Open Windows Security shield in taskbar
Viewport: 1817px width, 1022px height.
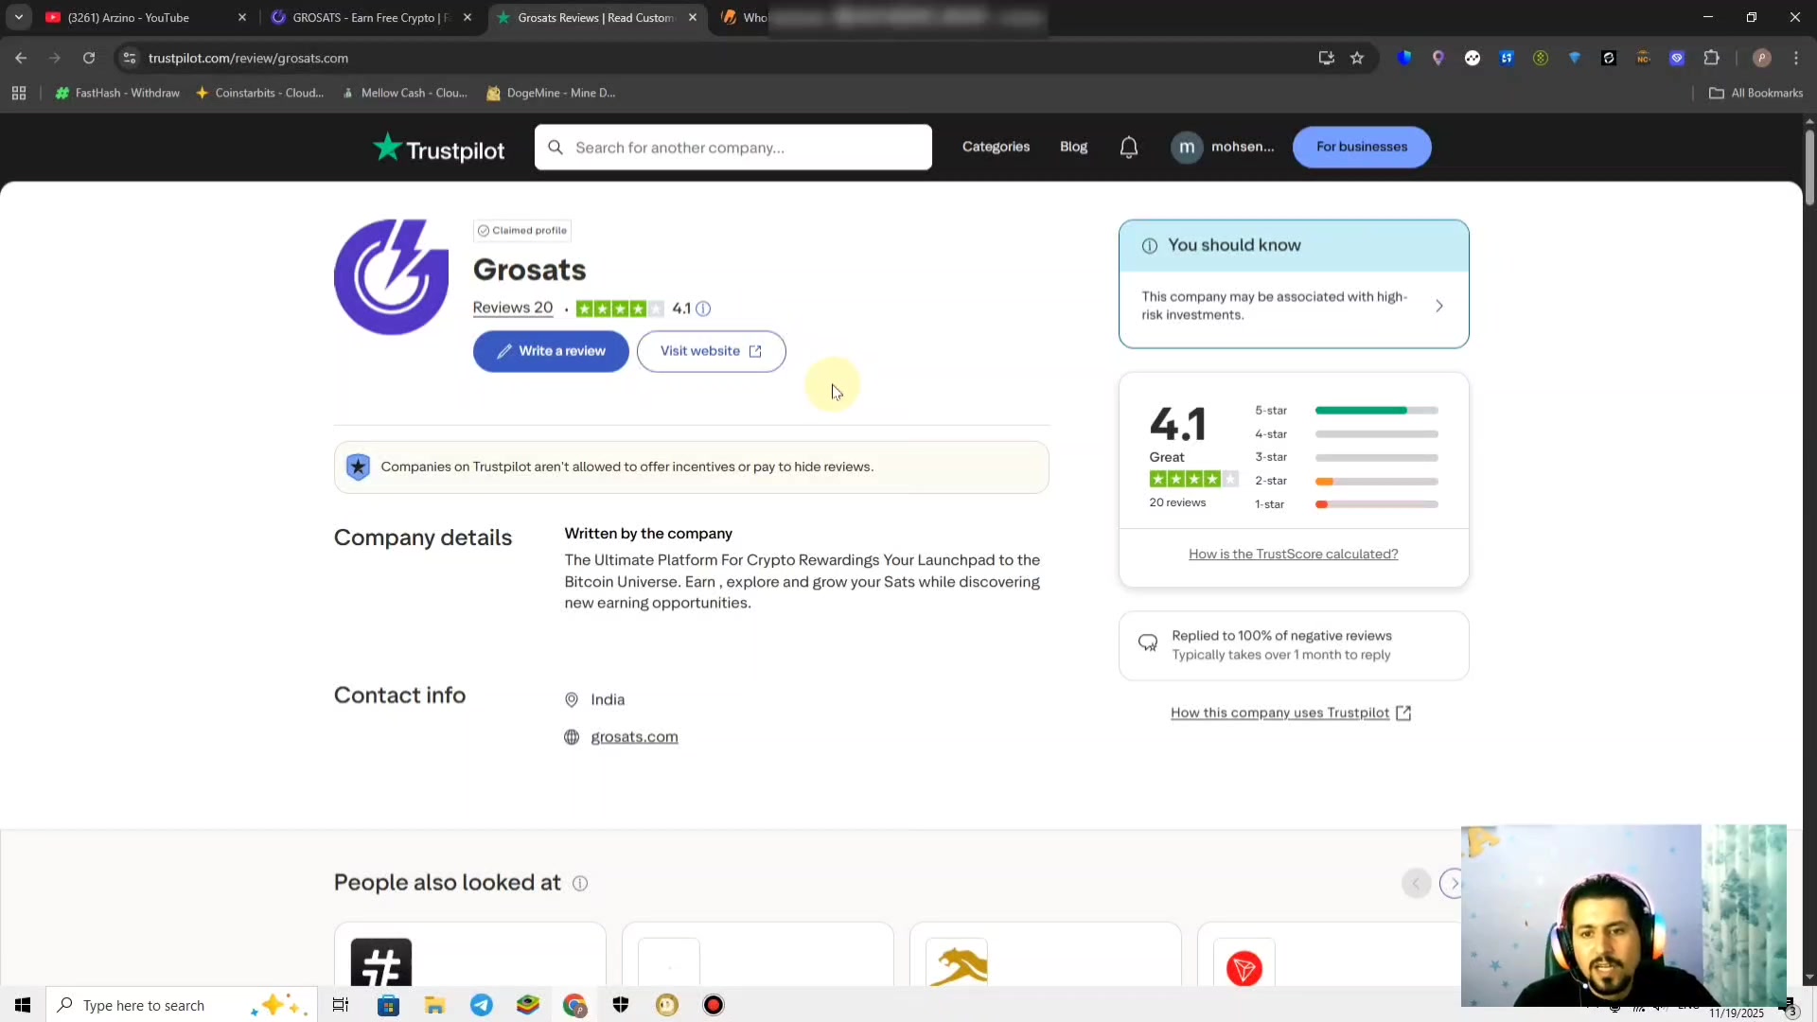pos(621,1005)
